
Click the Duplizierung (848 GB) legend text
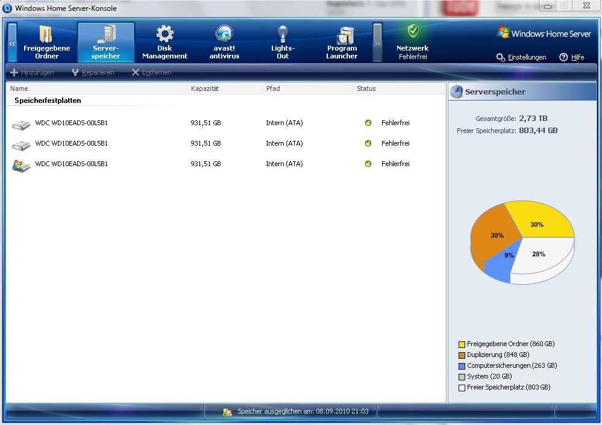coord(498,355)
